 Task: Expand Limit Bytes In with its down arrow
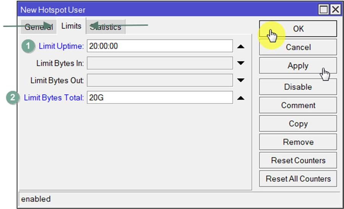pos(241,63)
